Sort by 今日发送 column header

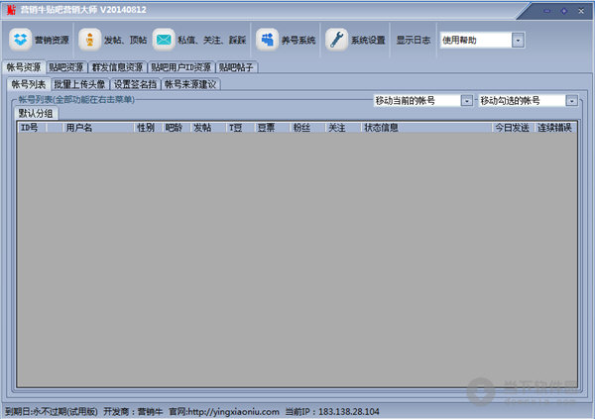(x=513, y=128)
